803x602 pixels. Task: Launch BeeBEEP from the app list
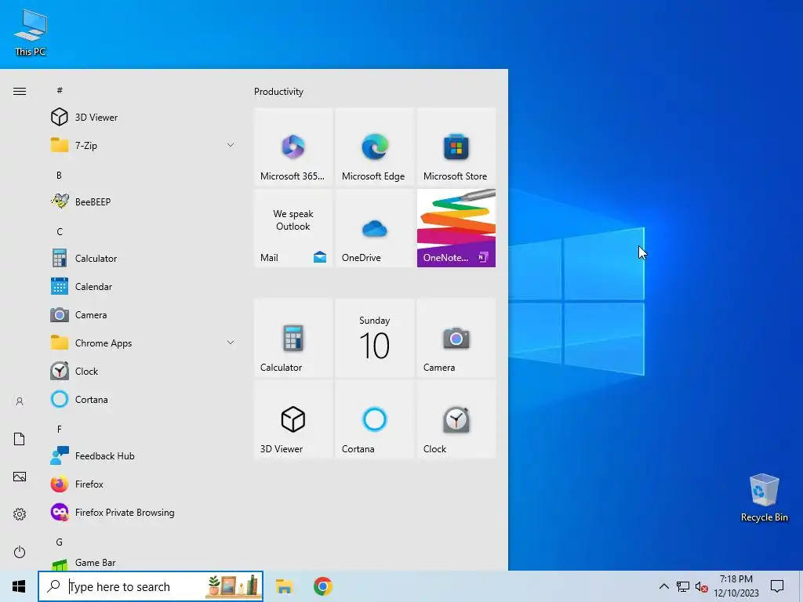pos(143,201)
